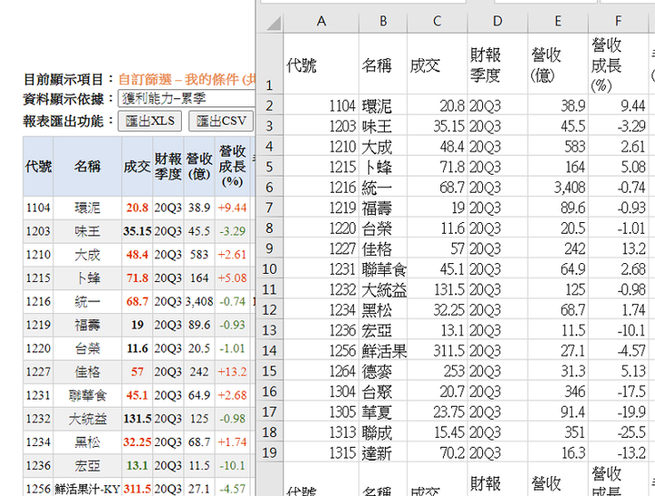Click stock name 台榮 in web table

coord(87,348)
